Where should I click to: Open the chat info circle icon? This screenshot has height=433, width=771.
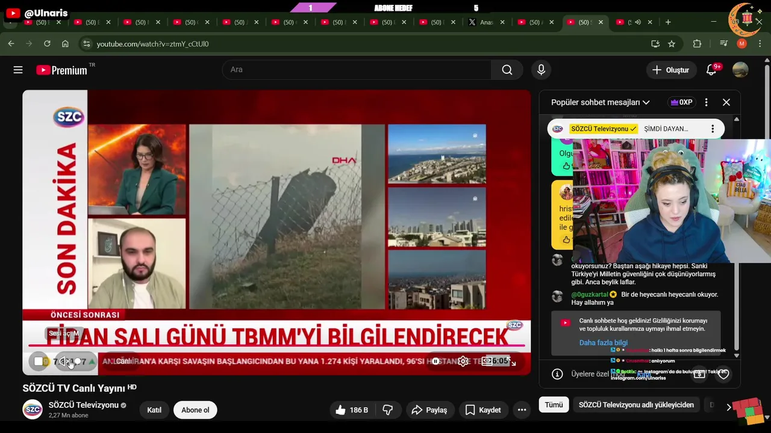(x=558, y=374)
